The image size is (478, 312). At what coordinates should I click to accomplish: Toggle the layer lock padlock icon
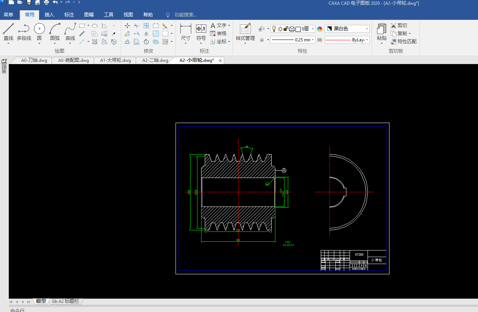pos(286,29)
